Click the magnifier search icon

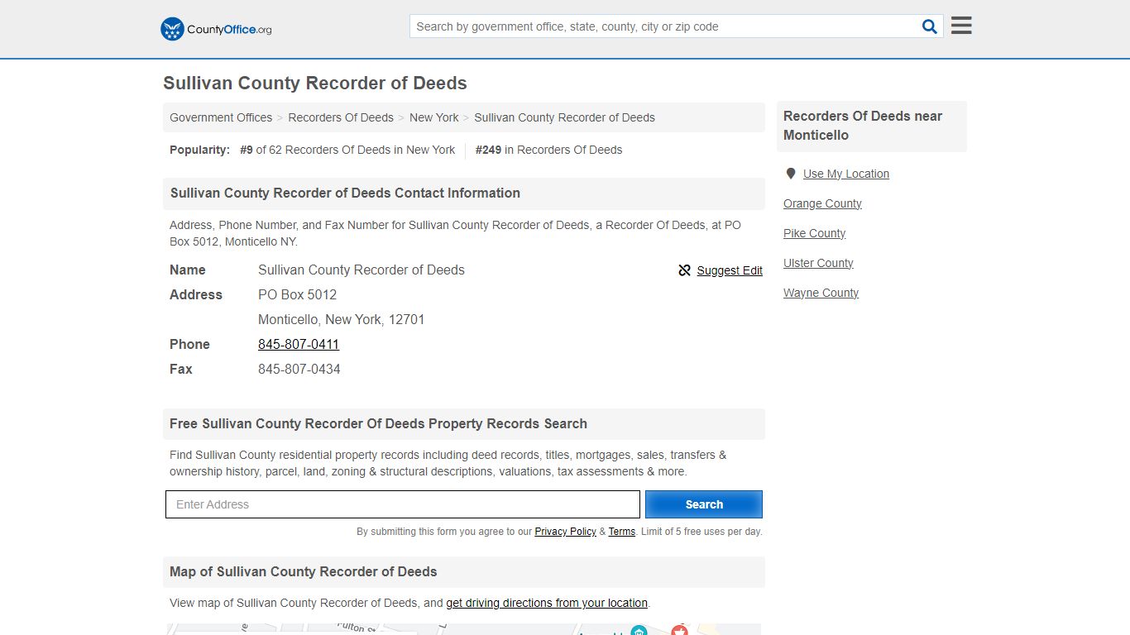coord(930,26)
